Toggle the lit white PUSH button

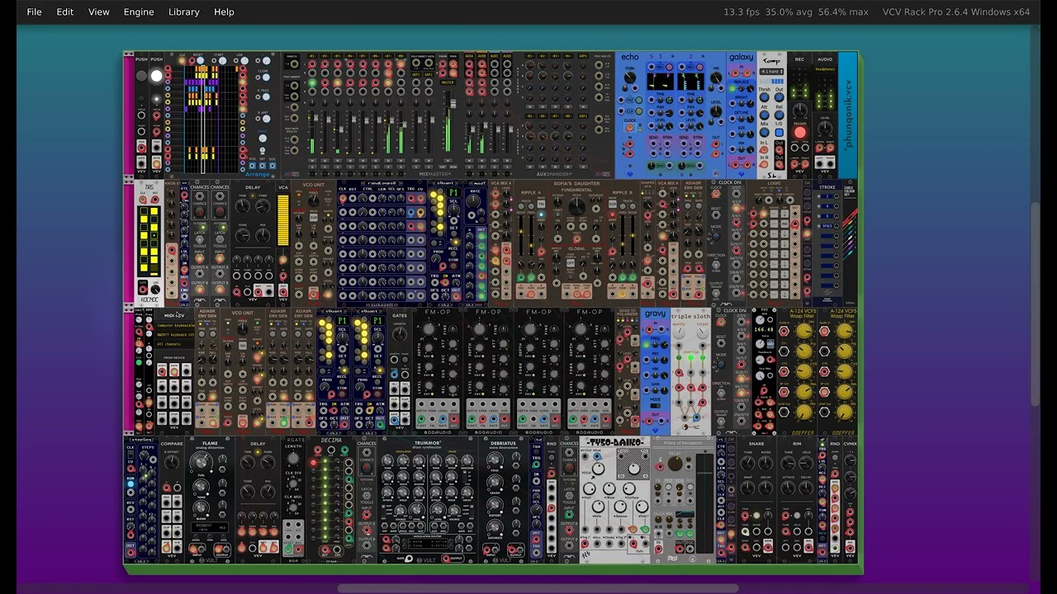(x=156, y=76)
